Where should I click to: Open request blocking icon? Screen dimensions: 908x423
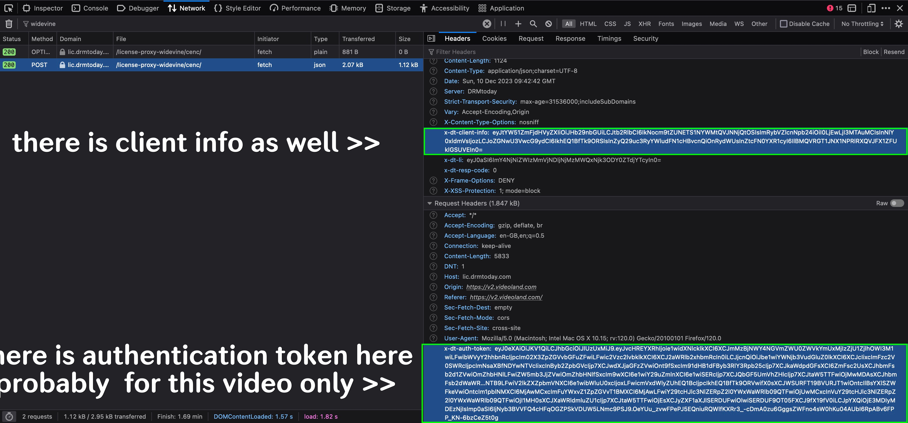point(549,23)
